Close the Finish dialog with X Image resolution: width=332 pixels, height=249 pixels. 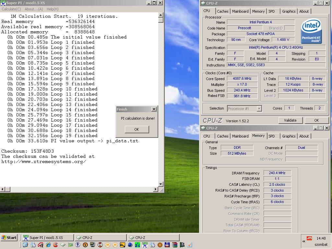click(x=154, y=109)
